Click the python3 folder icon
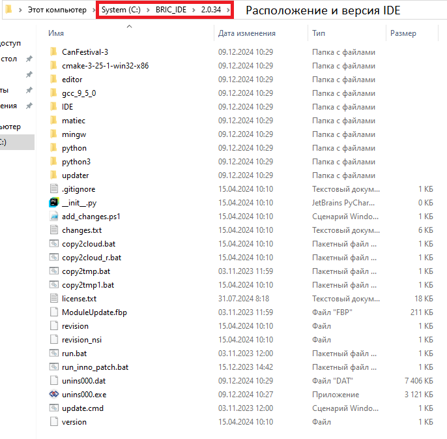Viewport: 447px width, 439px height. pyautogui.click(x=53, y=162)
